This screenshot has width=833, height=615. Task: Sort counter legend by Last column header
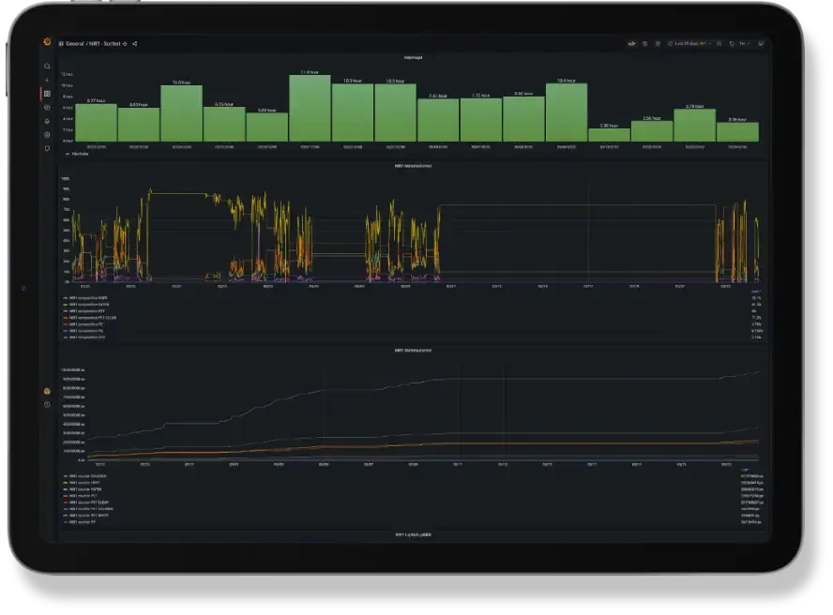(746, 470)
